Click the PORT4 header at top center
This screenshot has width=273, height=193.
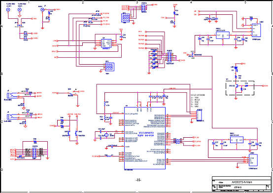point(144,7)
